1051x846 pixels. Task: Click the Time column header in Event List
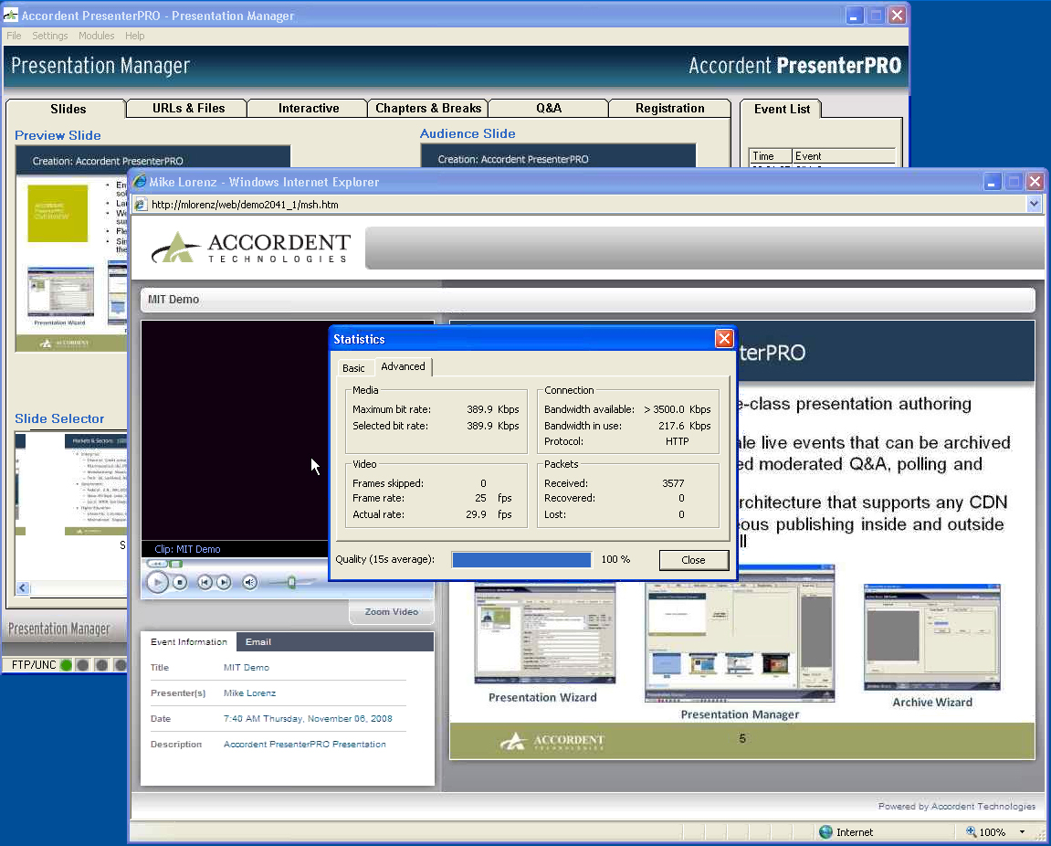tap(771, 156)
